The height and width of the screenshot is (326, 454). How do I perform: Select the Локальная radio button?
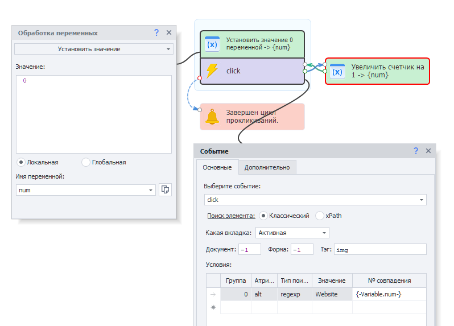coord(21,162)
